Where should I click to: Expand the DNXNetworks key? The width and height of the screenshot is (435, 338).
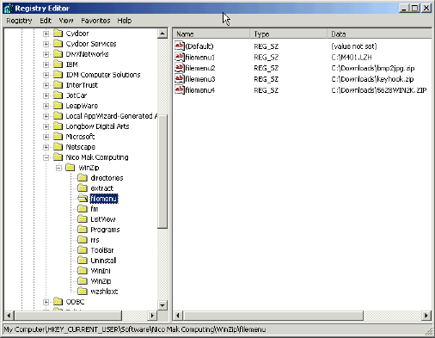[x=46, y=54]
